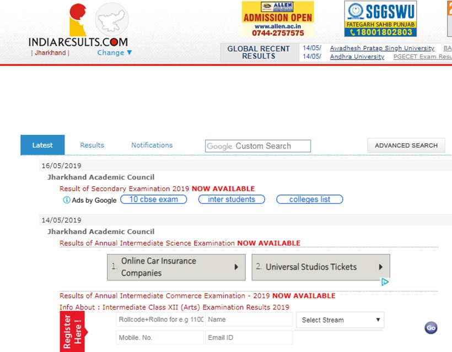Click the round Go button

click(x=431, y=328)
